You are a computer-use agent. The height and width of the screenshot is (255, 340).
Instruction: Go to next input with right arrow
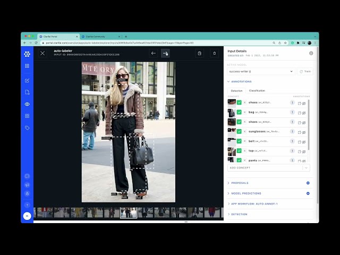[165, 53]
